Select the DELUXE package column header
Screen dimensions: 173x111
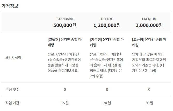(107, 19)
